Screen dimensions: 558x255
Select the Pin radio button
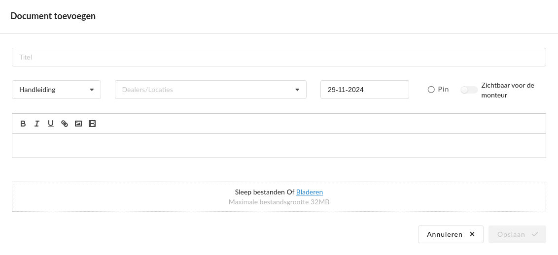pos(431,90)
